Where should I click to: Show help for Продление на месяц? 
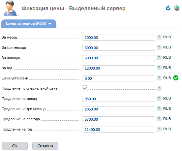159,99
